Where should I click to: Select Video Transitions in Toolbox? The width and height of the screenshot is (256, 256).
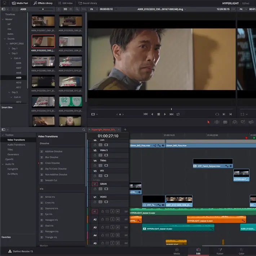16,140
